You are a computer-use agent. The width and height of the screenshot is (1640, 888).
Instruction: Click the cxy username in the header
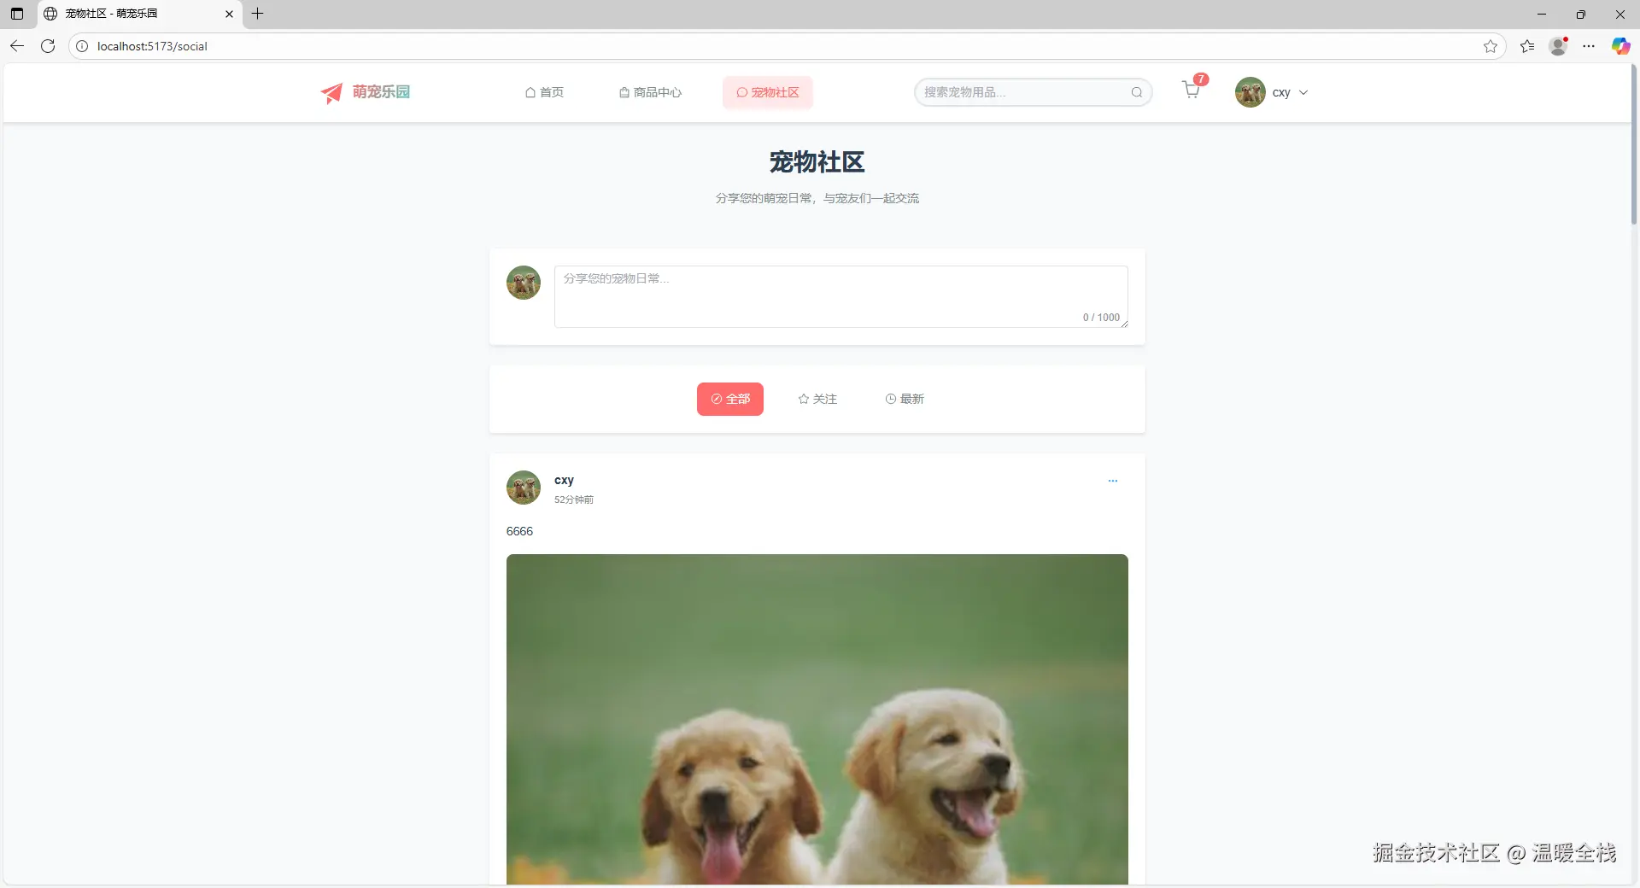coord(1281,92)
